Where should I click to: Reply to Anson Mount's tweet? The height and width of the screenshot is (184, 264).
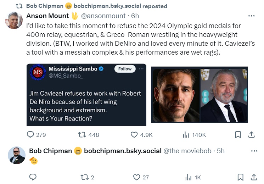click(31, 135)
